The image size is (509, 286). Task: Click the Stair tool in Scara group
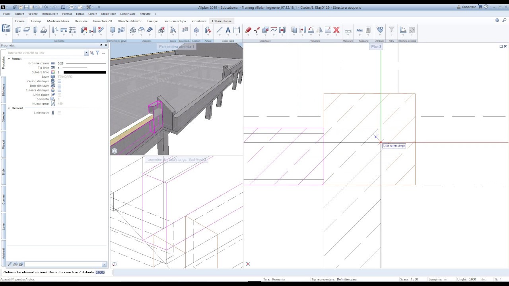(x=173, y=30)
